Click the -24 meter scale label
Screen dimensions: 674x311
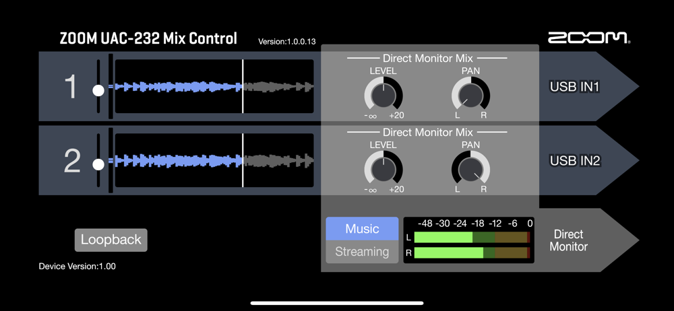tap(460, 223)
